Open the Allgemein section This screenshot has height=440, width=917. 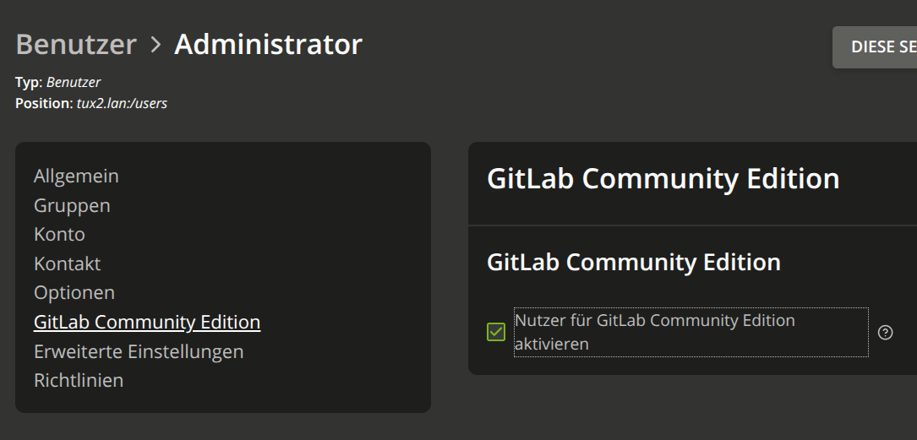tap(76, 176)
